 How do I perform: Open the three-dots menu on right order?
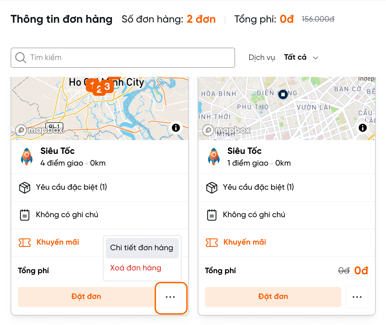[x=357, y=297]
